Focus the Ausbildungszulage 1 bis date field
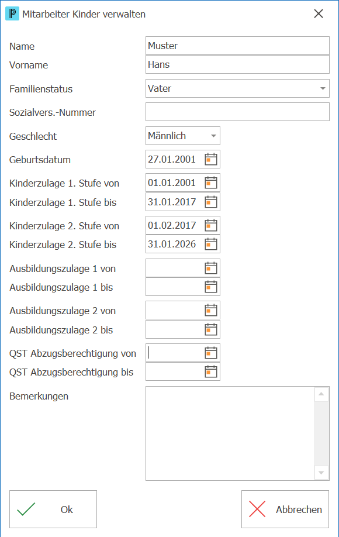This screenshot has height=537, width=339. 183,287
